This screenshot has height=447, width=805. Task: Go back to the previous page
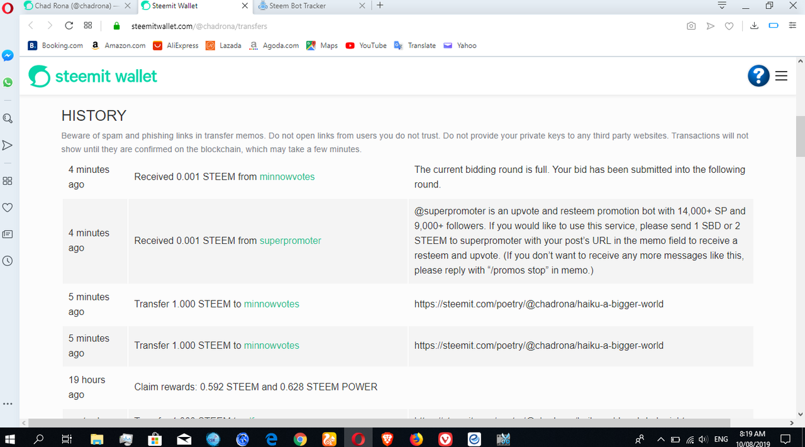pyautogui.click(x=31, y=26)
